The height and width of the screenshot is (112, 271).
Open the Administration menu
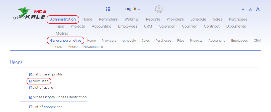(63, 19)
